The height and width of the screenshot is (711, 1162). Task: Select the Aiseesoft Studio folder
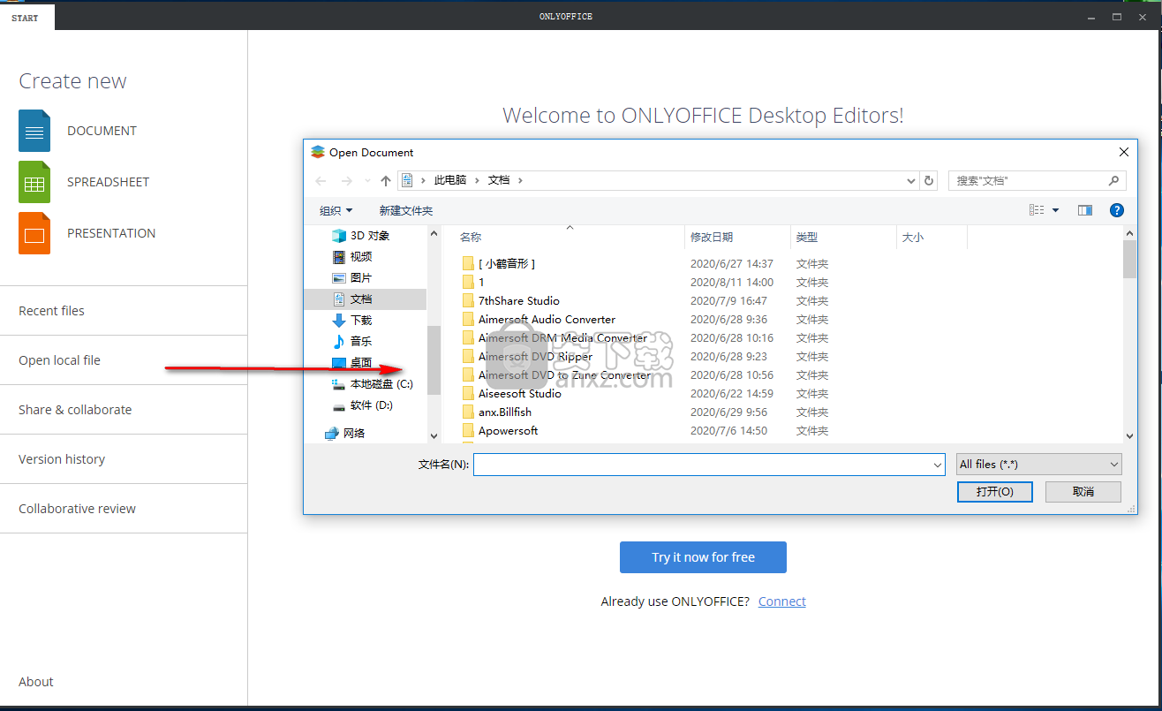point(520,394)
